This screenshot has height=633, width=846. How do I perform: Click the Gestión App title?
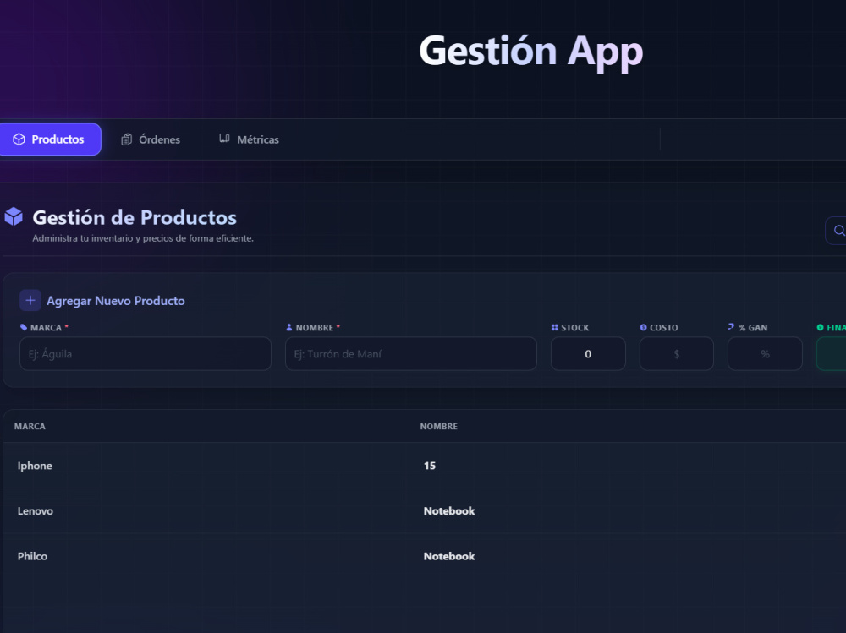(x=531, y=52)
